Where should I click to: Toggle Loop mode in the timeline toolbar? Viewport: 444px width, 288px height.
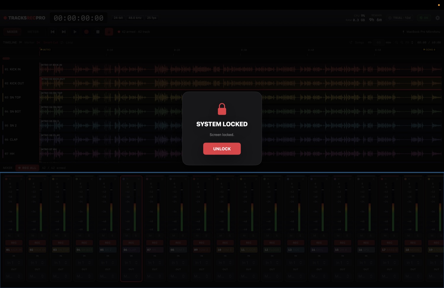click(67, 42)
